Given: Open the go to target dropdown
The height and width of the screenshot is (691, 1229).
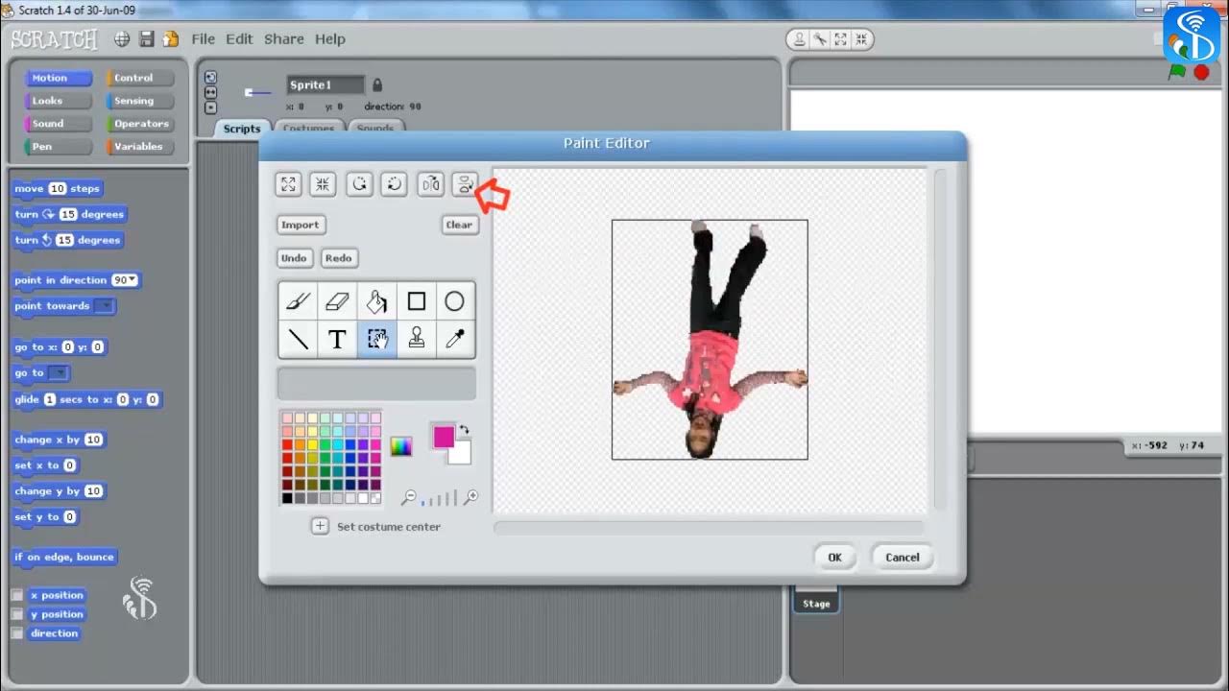Looking at the screenshot, I should (59, 373).
